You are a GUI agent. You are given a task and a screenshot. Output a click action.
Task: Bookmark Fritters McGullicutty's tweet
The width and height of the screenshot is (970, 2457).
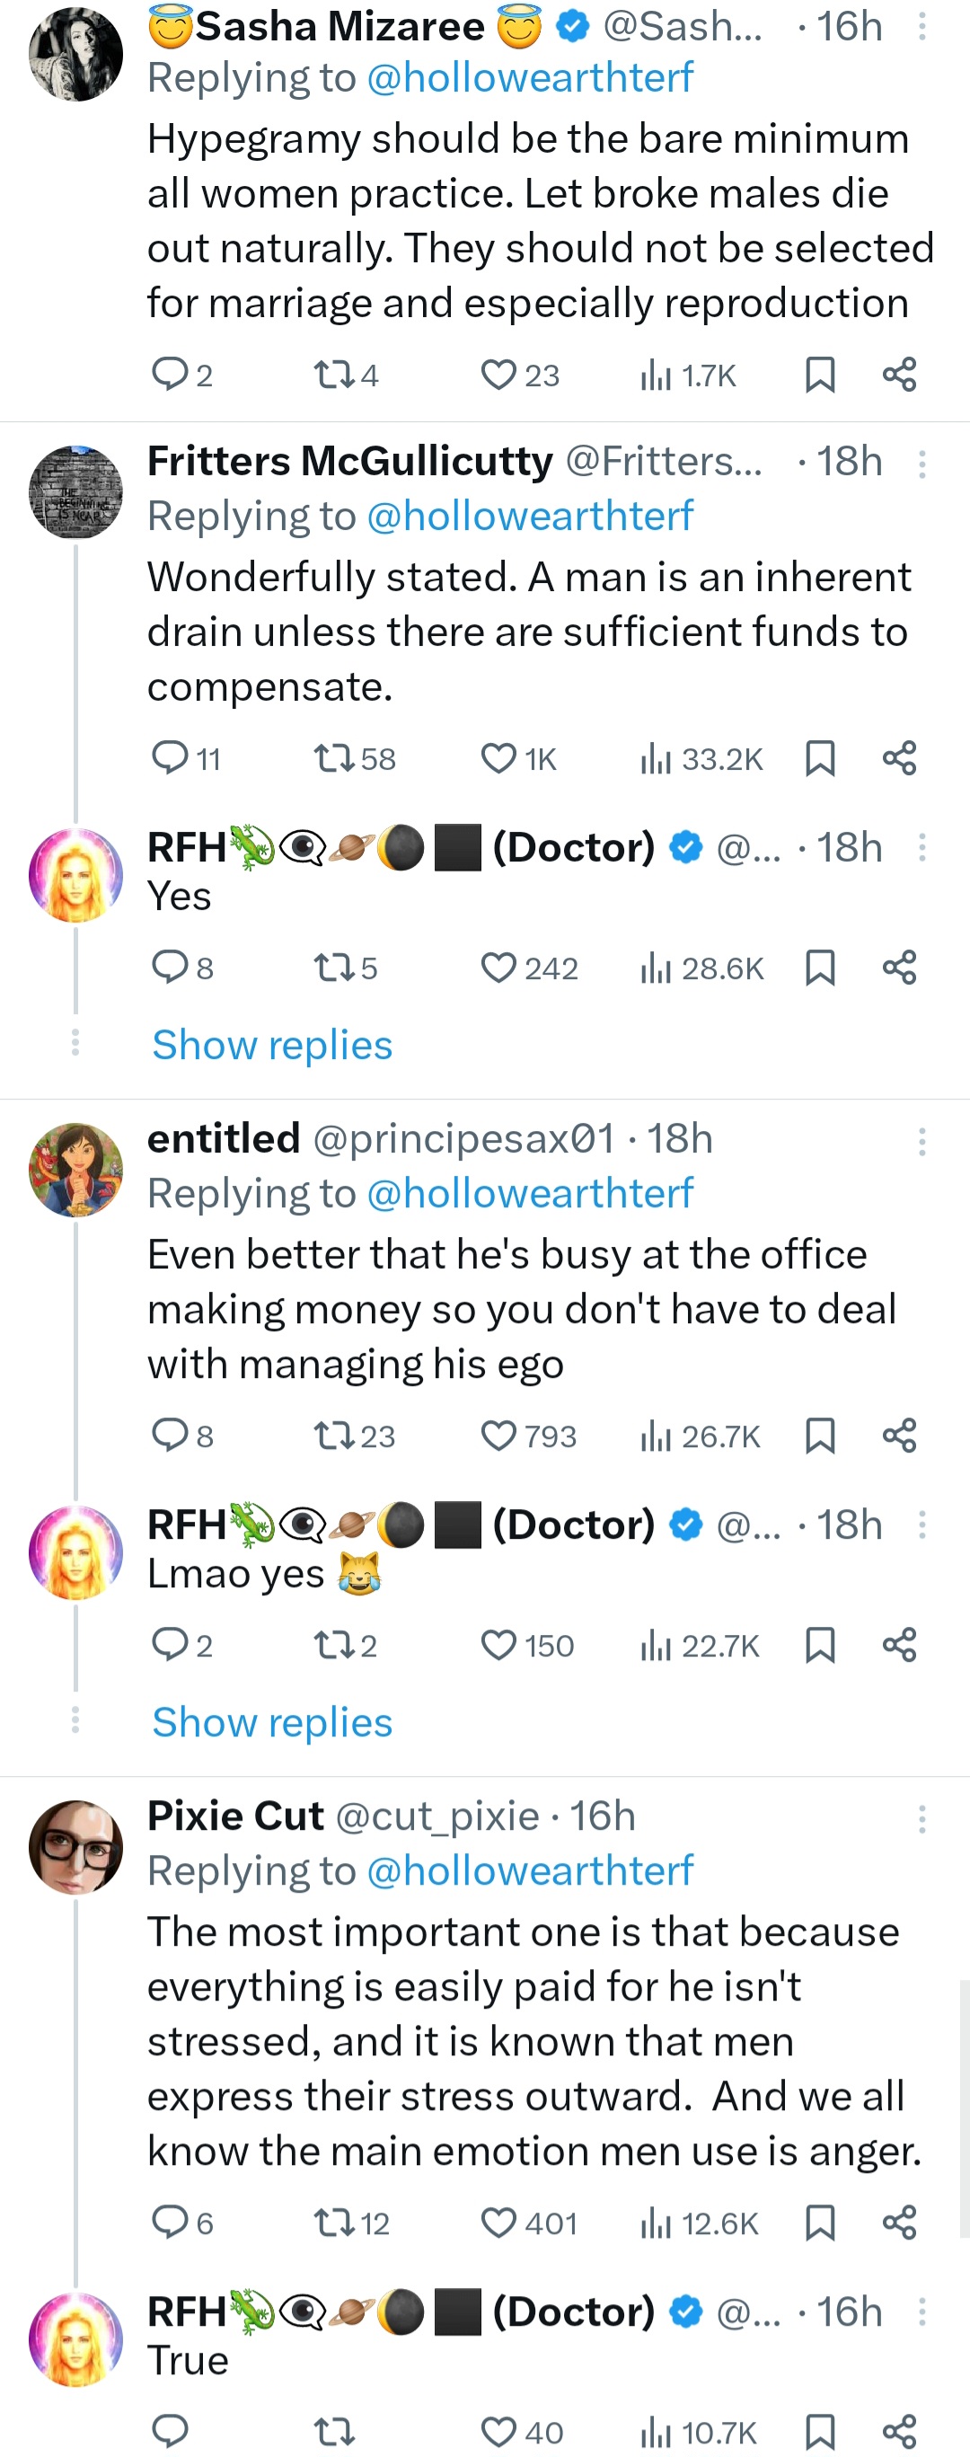(x=820, y=759)
